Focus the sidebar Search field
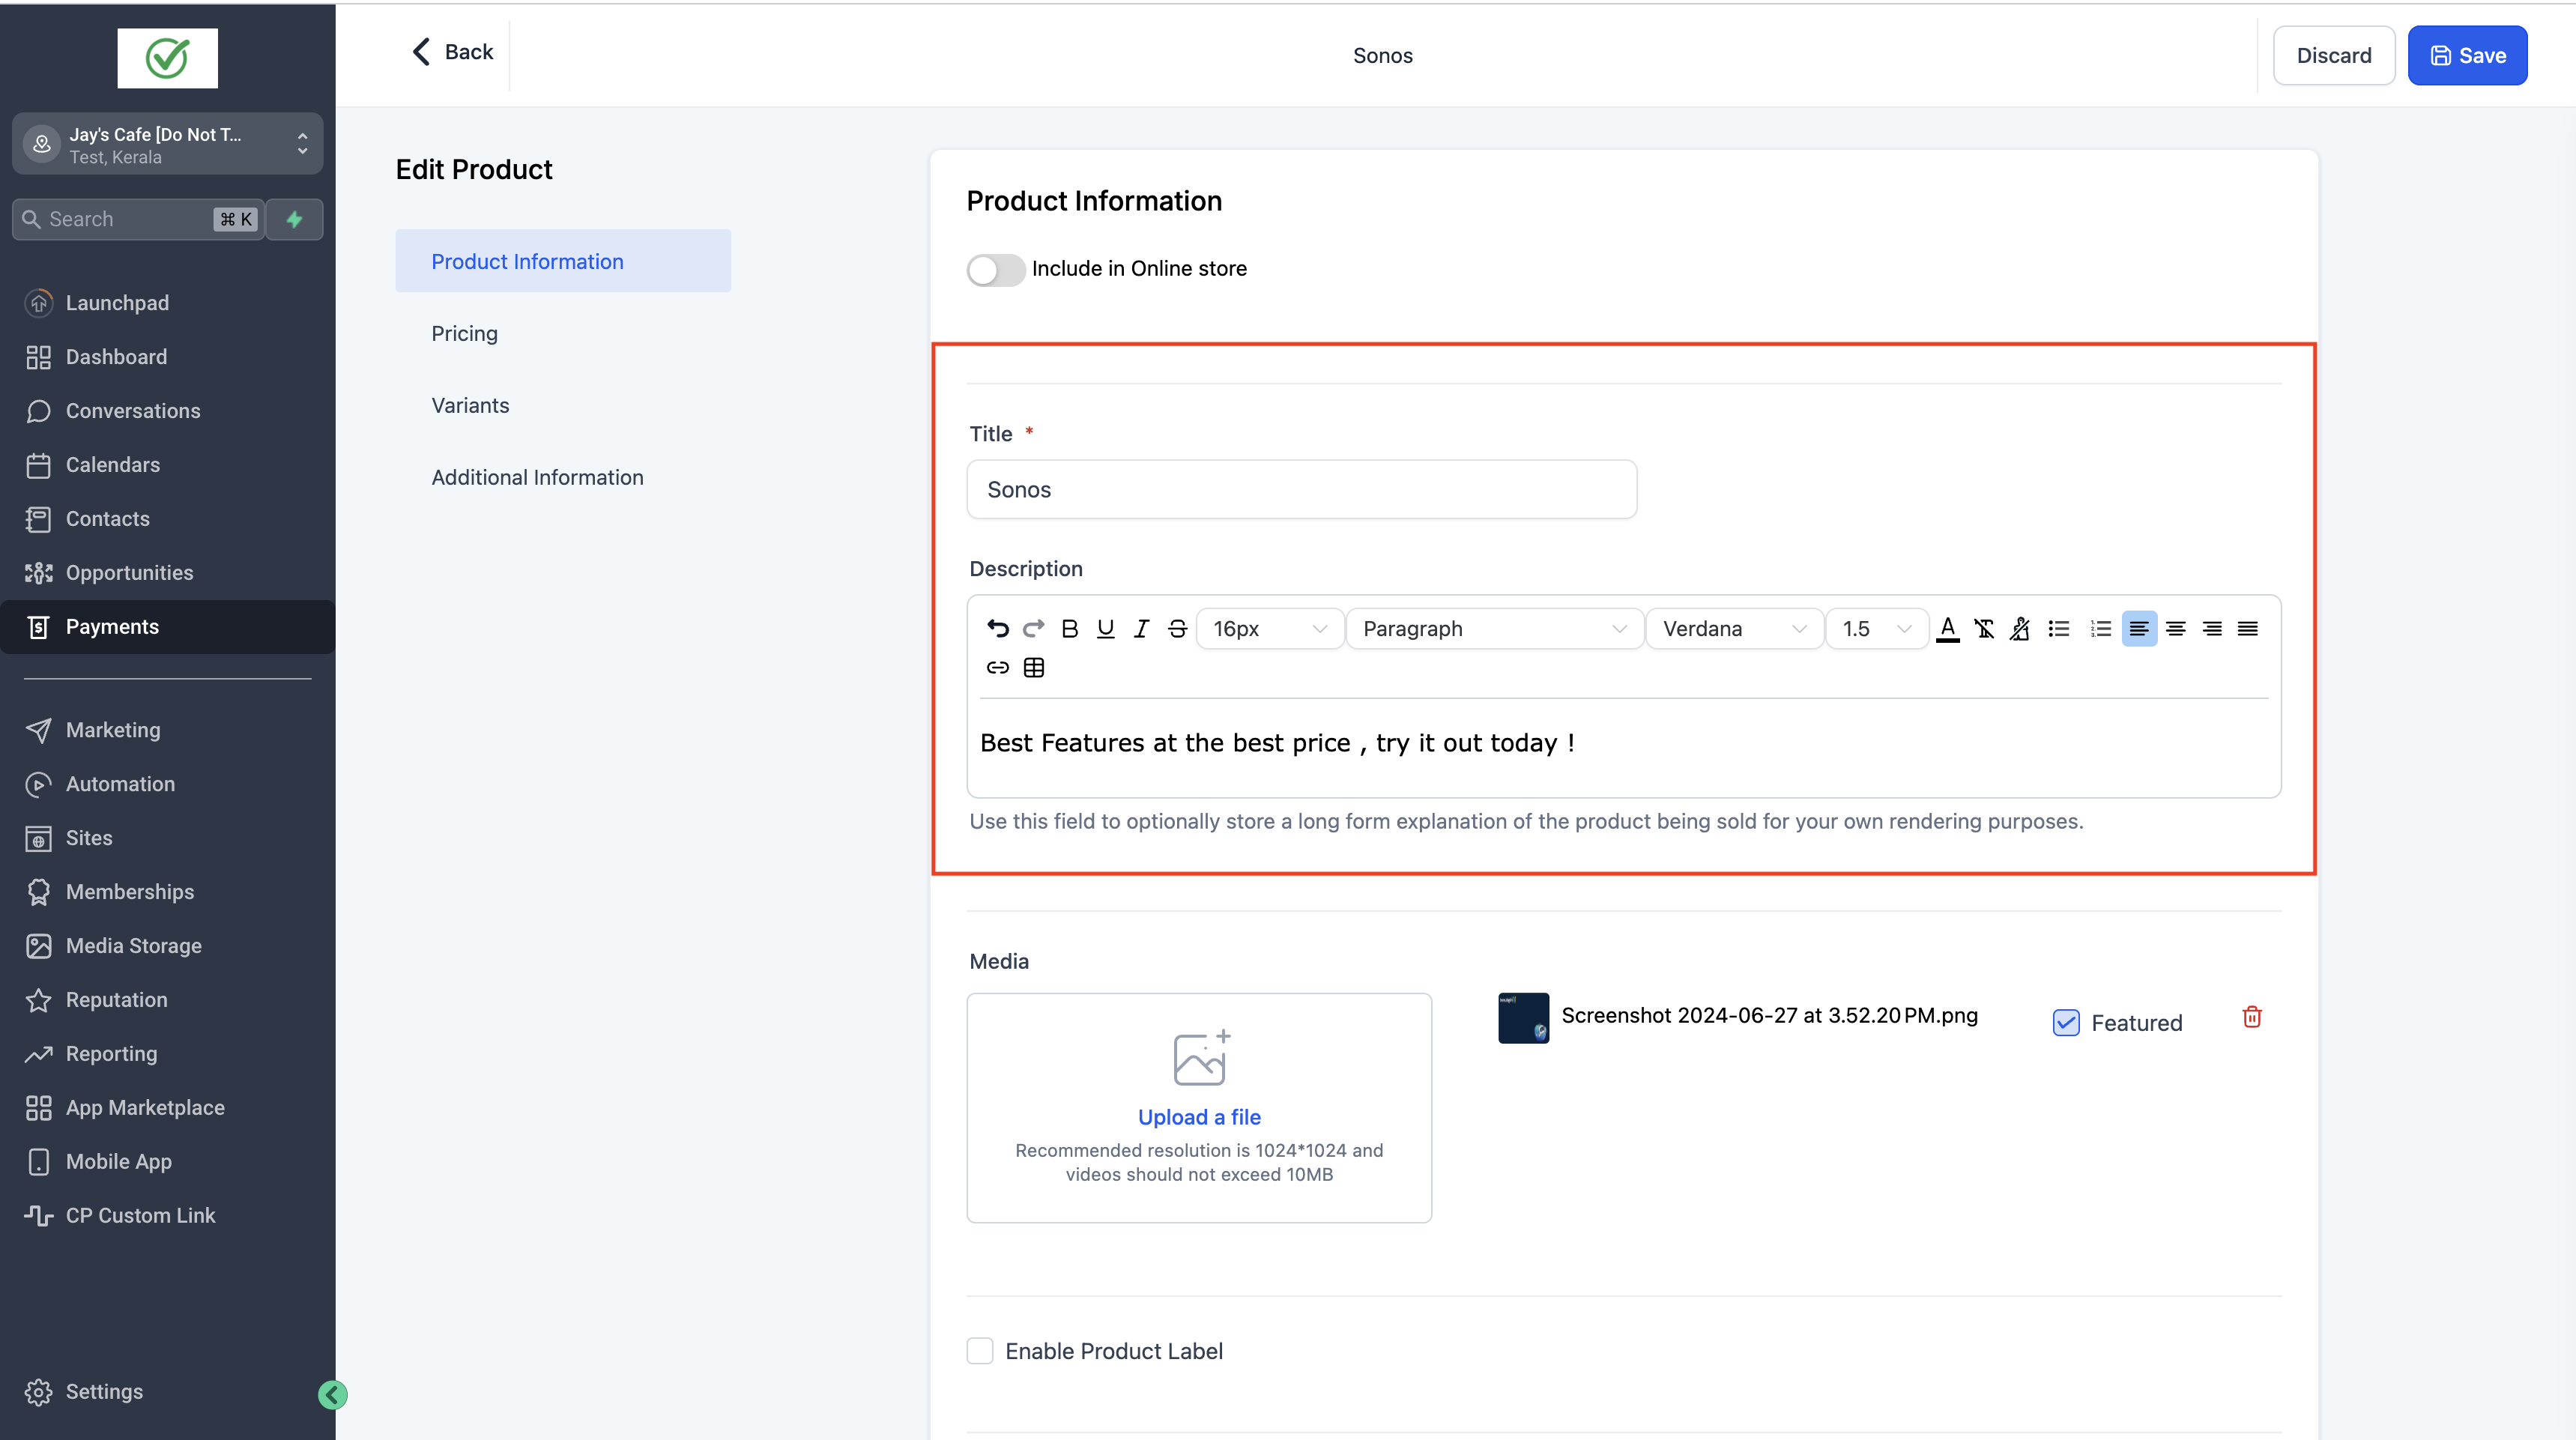 (138, 219)
